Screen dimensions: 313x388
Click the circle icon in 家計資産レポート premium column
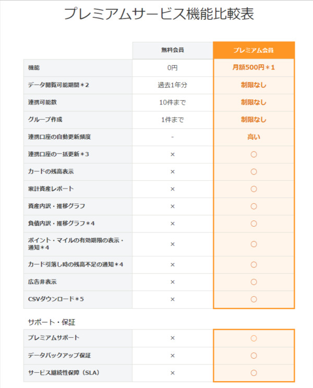[254, 189]
